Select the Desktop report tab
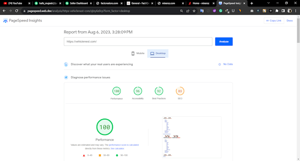The width and height of the screenshot is (300, 161). click(x=158, y=53)
